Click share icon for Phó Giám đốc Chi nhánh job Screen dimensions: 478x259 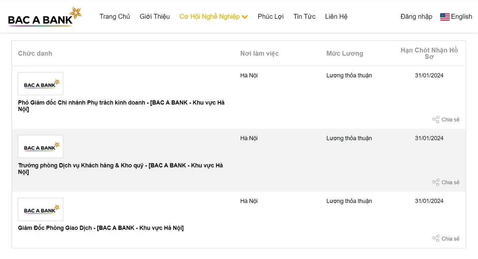[x=436, y=120]
